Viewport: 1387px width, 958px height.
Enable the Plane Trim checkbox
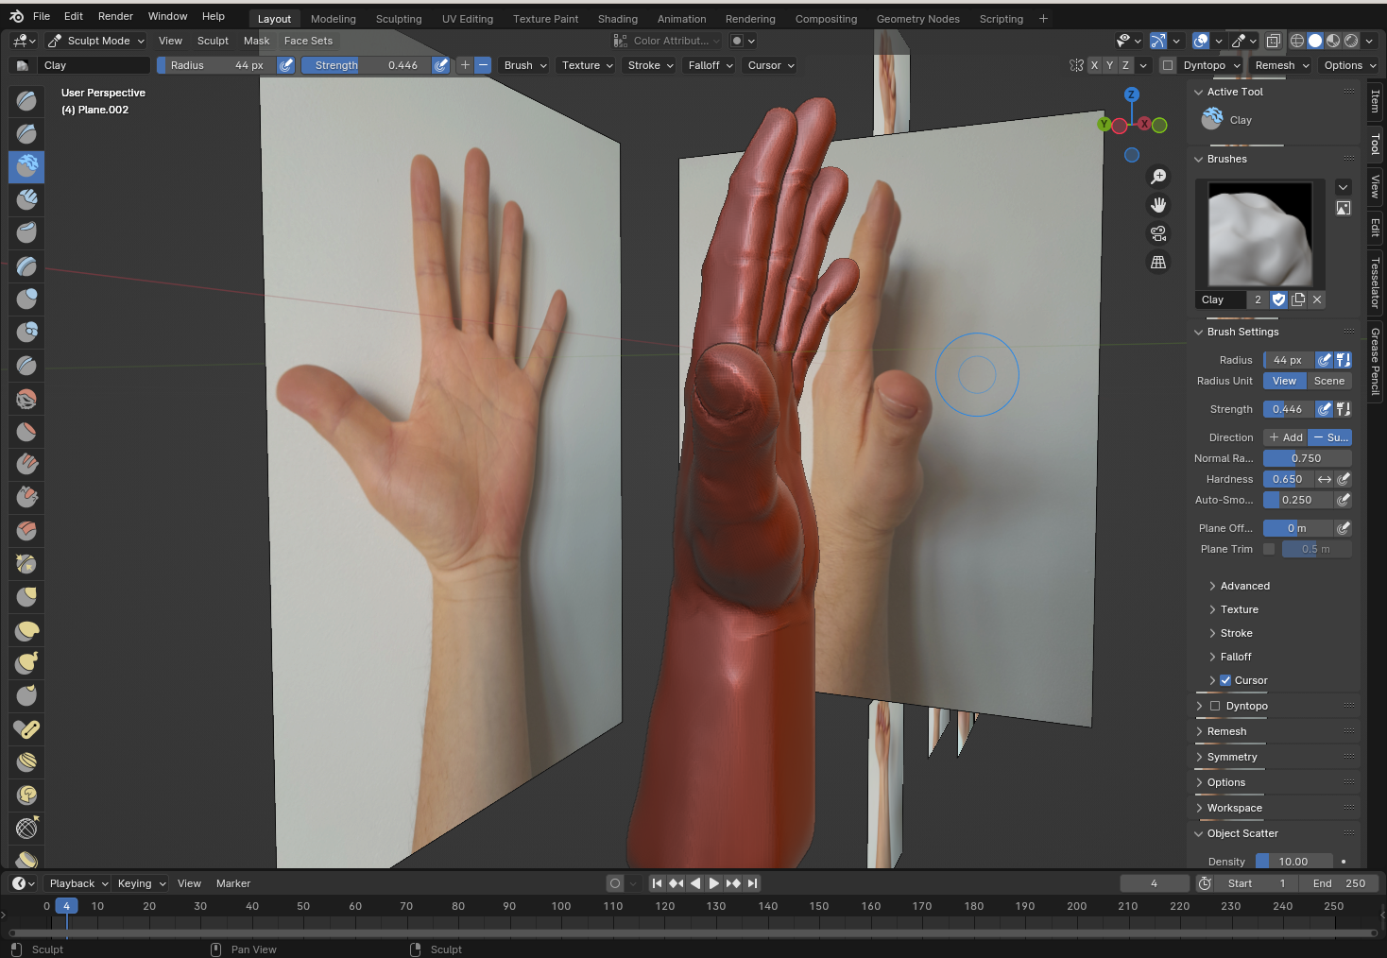pyautogui.click(x=1269, y=549)
